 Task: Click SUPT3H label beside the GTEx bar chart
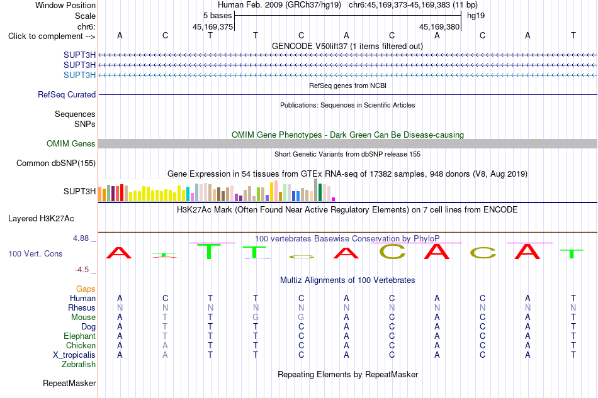(79, 191)
